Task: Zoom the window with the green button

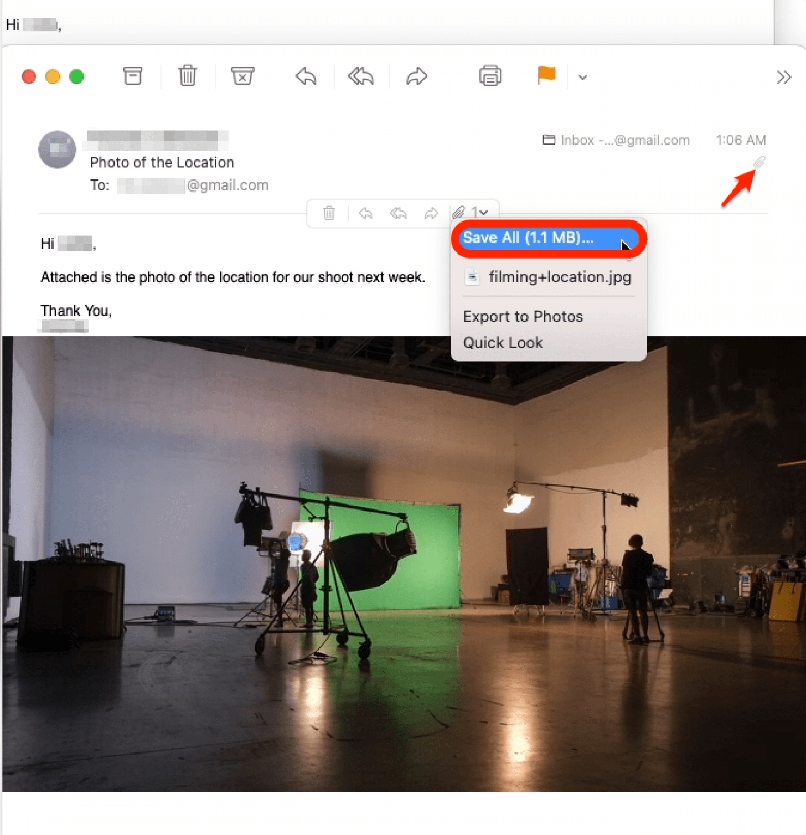Action: point(77,76)
